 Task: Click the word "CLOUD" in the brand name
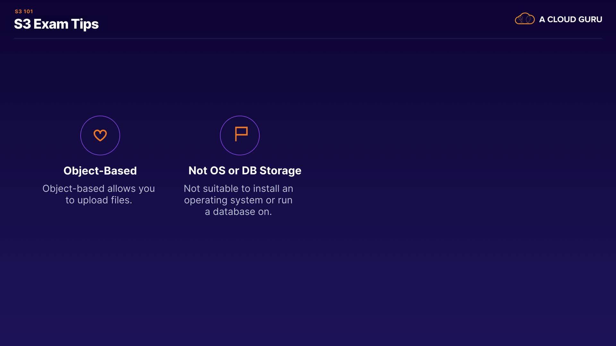click(x=561, y=20)
